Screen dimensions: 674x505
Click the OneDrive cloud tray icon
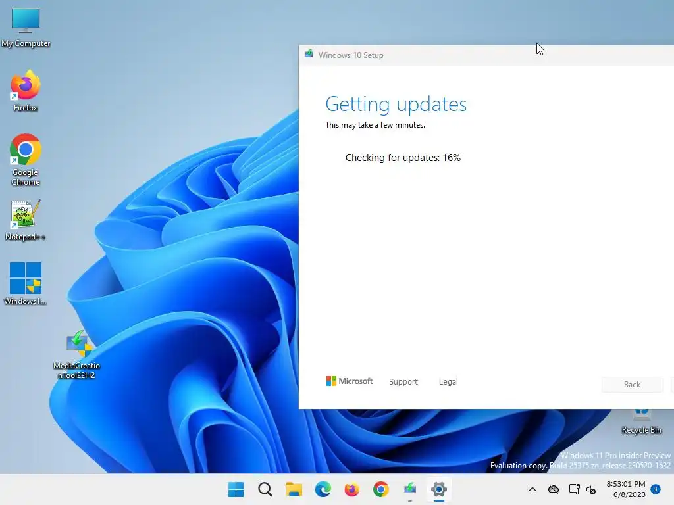tap(553, 489)
